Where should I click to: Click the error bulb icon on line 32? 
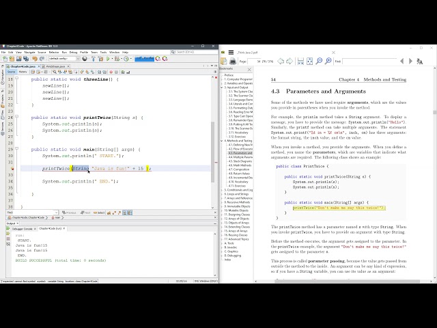click(12, 169)
